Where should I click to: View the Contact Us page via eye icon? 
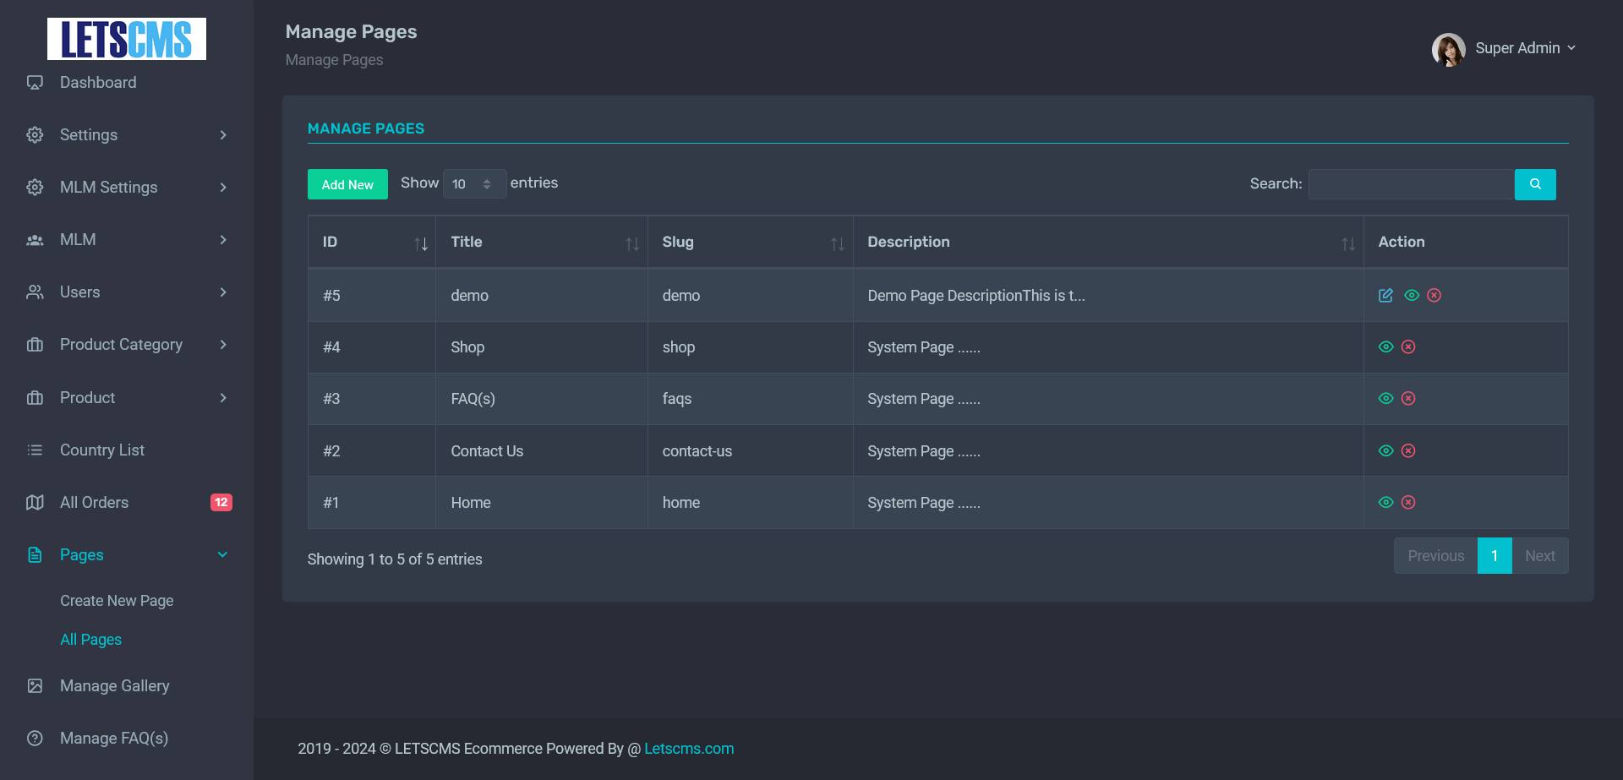coord(1385,450)
